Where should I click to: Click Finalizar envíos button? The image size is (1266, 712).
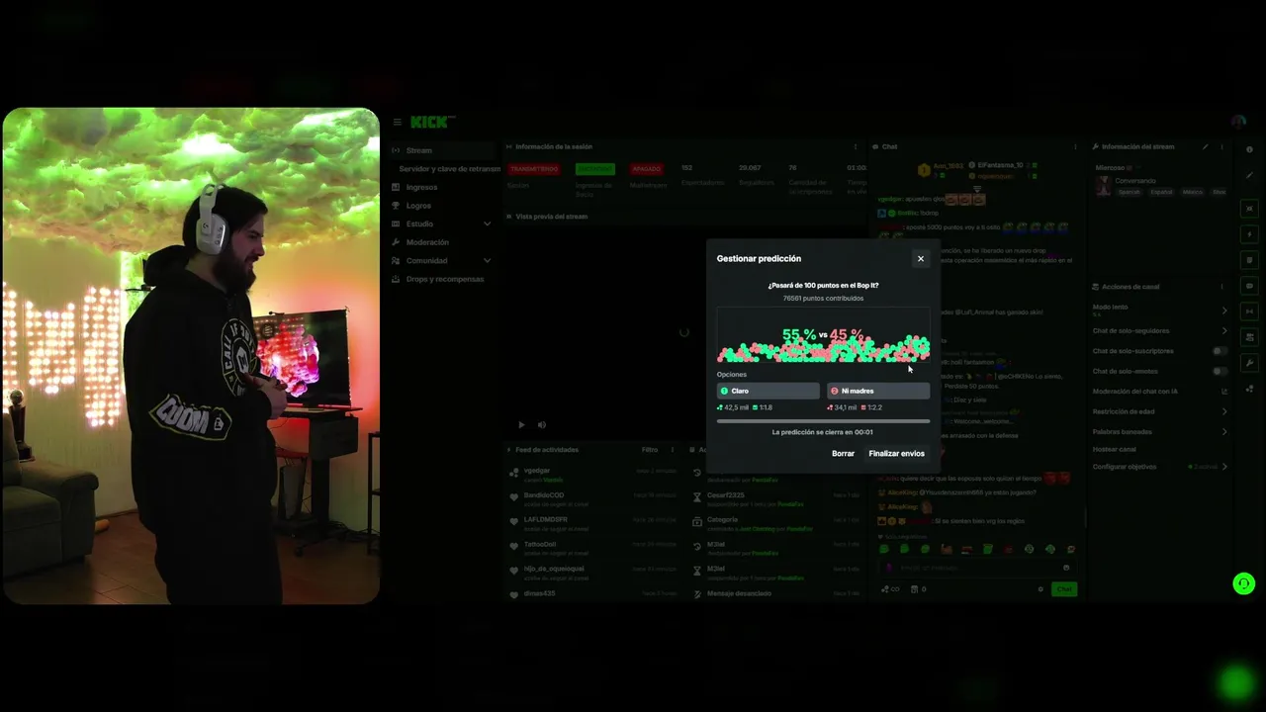click(x=896, y=454)
